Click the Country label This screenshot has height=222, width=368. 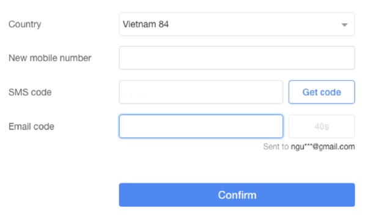(x=25, y=24)
